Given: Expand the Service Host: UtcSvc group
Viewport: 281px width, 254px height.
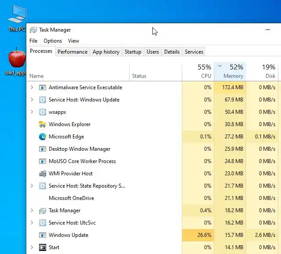Looking at the screenshot, I should click(32, 223).
